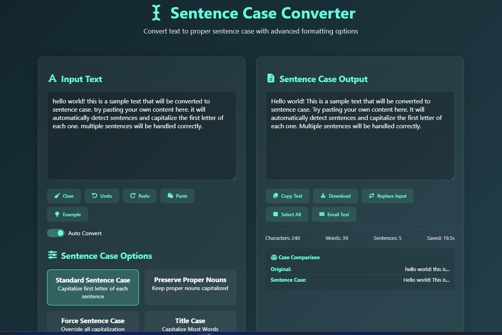Viewport: 502px width, 335px height.
Task: Select the Preserve Proper Nouns option
Action: [190, 287]
